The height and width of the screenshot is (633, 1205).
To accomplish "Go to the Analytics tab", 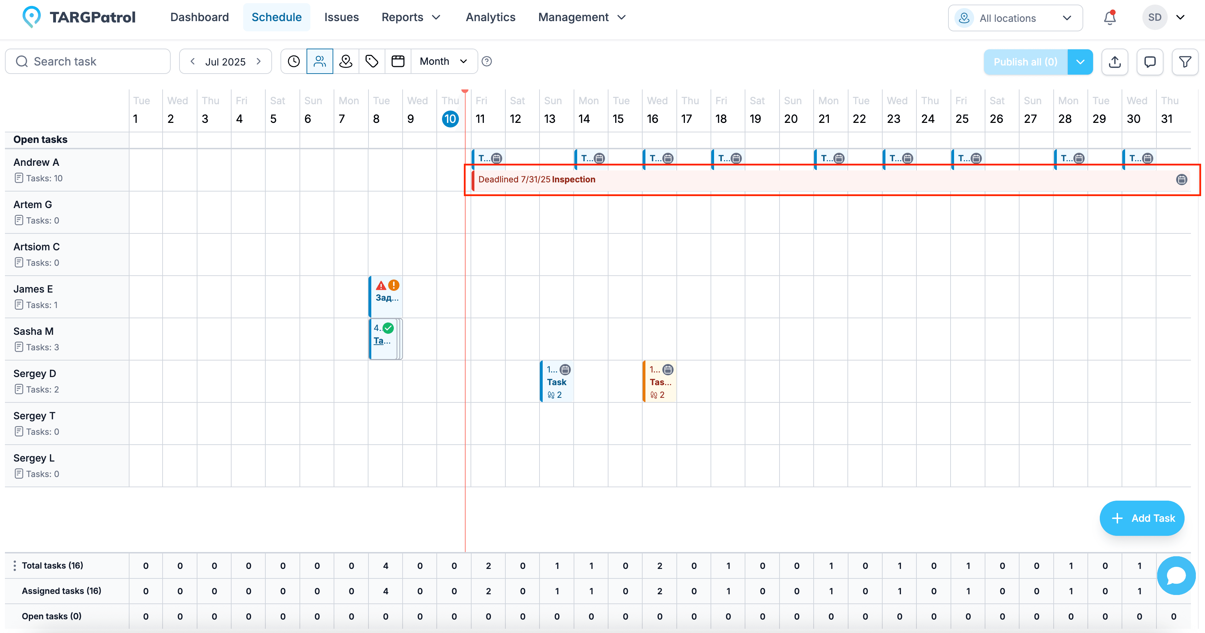I will click(490, 17).
